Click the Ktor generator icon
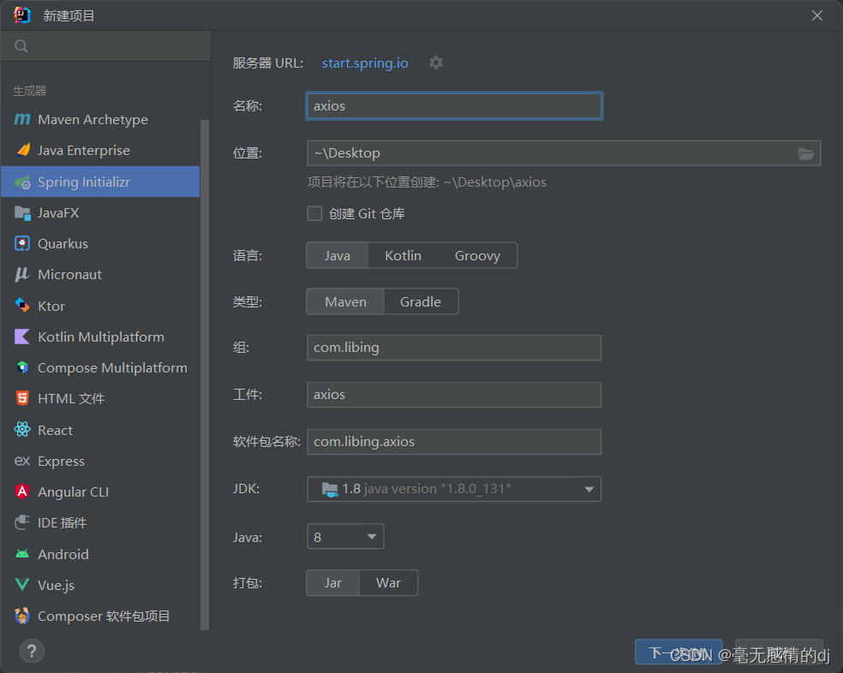This screenshot has height=673, width=843. pyautogui.click(x=22, y=306)
